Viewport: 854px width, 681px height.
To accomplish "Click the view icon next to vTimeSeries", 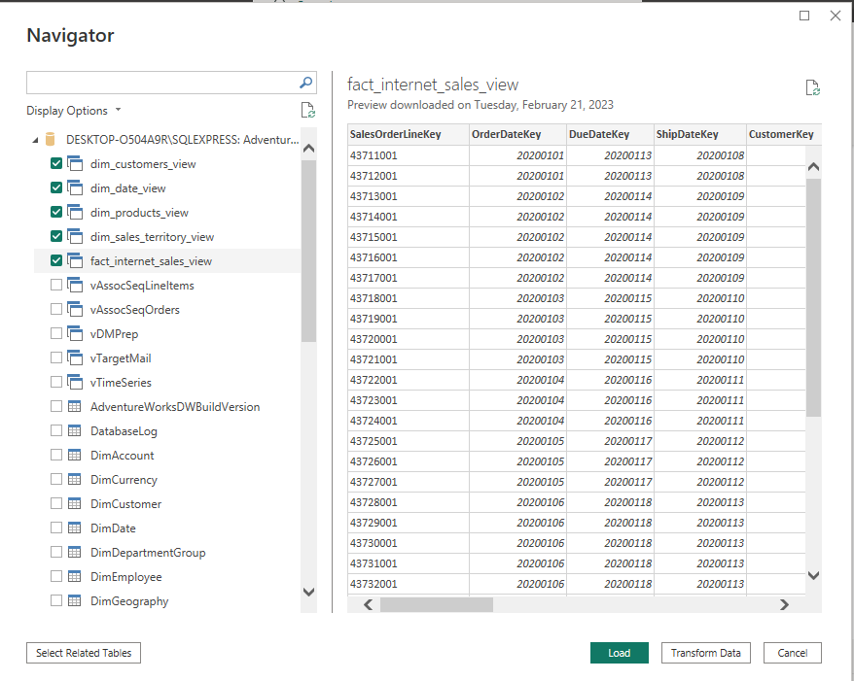I will (x=75, y=382).
